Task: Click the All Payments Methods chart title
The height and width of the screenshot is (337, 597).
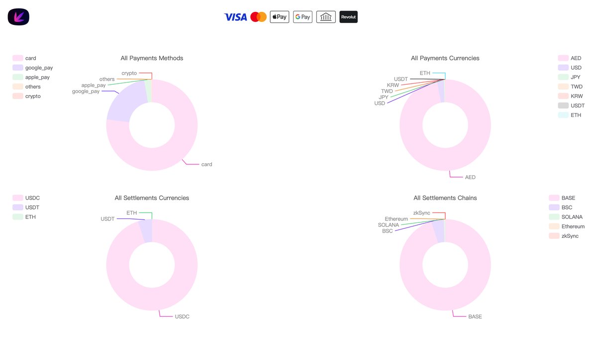Action: (152, 58)
